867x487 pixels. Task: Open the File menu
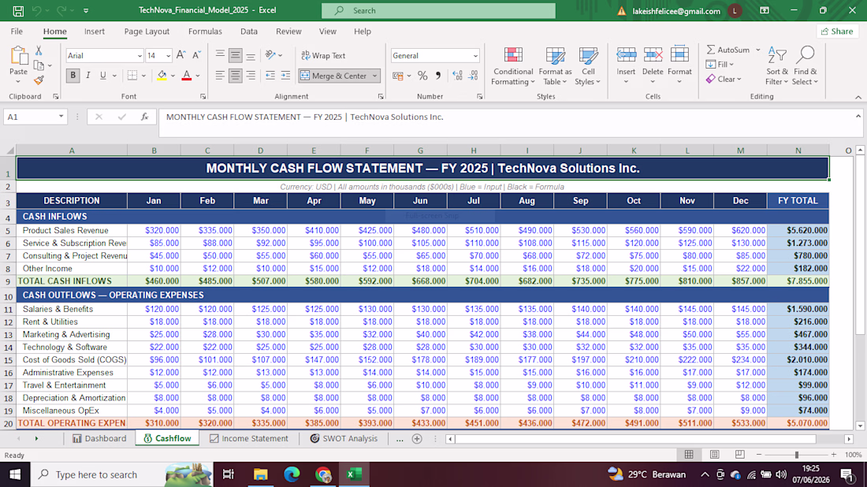point(17,32)
